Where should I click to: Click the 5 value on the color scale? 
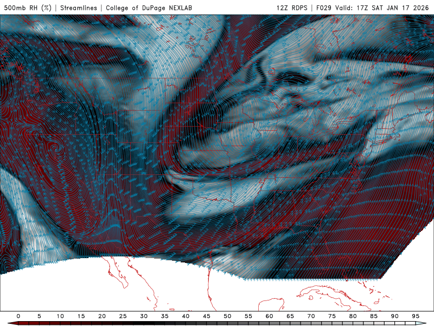[x=39, y=316]
